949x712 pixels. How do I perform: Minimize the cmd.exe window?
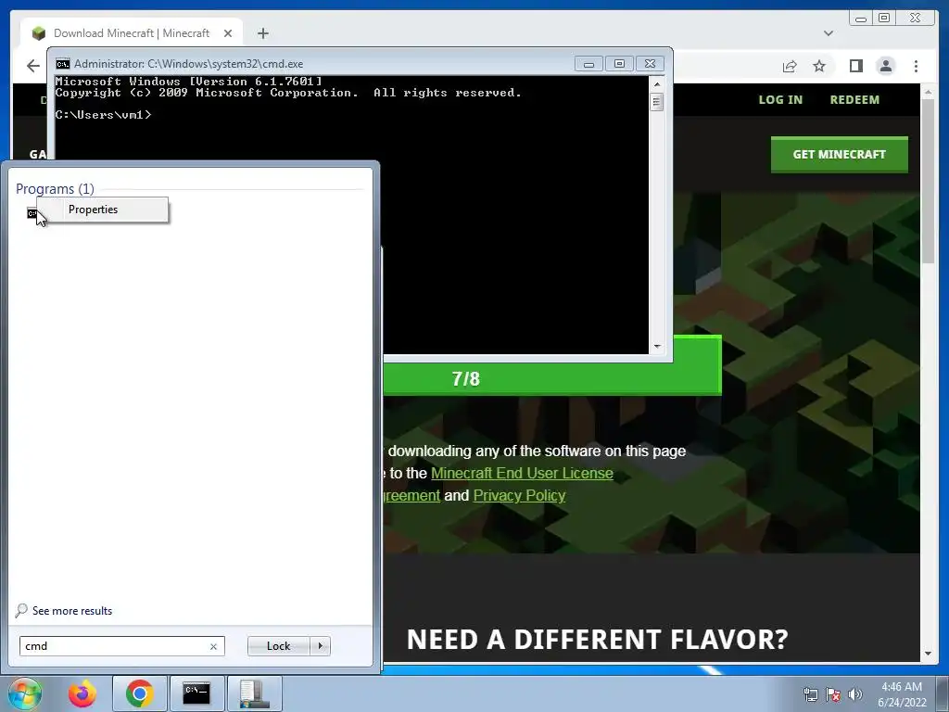[588, 64]
